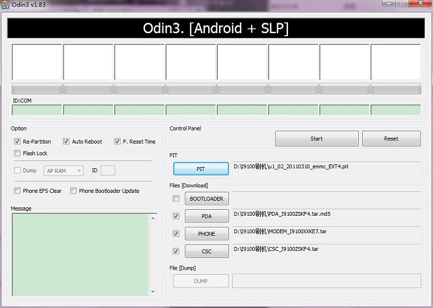The width and height of the screenshot is (433, 308).
Task: Enable the Flash Lock checkbox
Action: coord(18,153)
